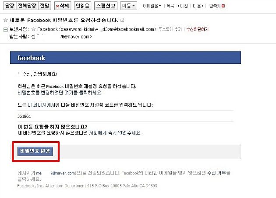This screenshot has width=276, height=198.
Task: Go to previous email with 이전
Action: (183, 6)
